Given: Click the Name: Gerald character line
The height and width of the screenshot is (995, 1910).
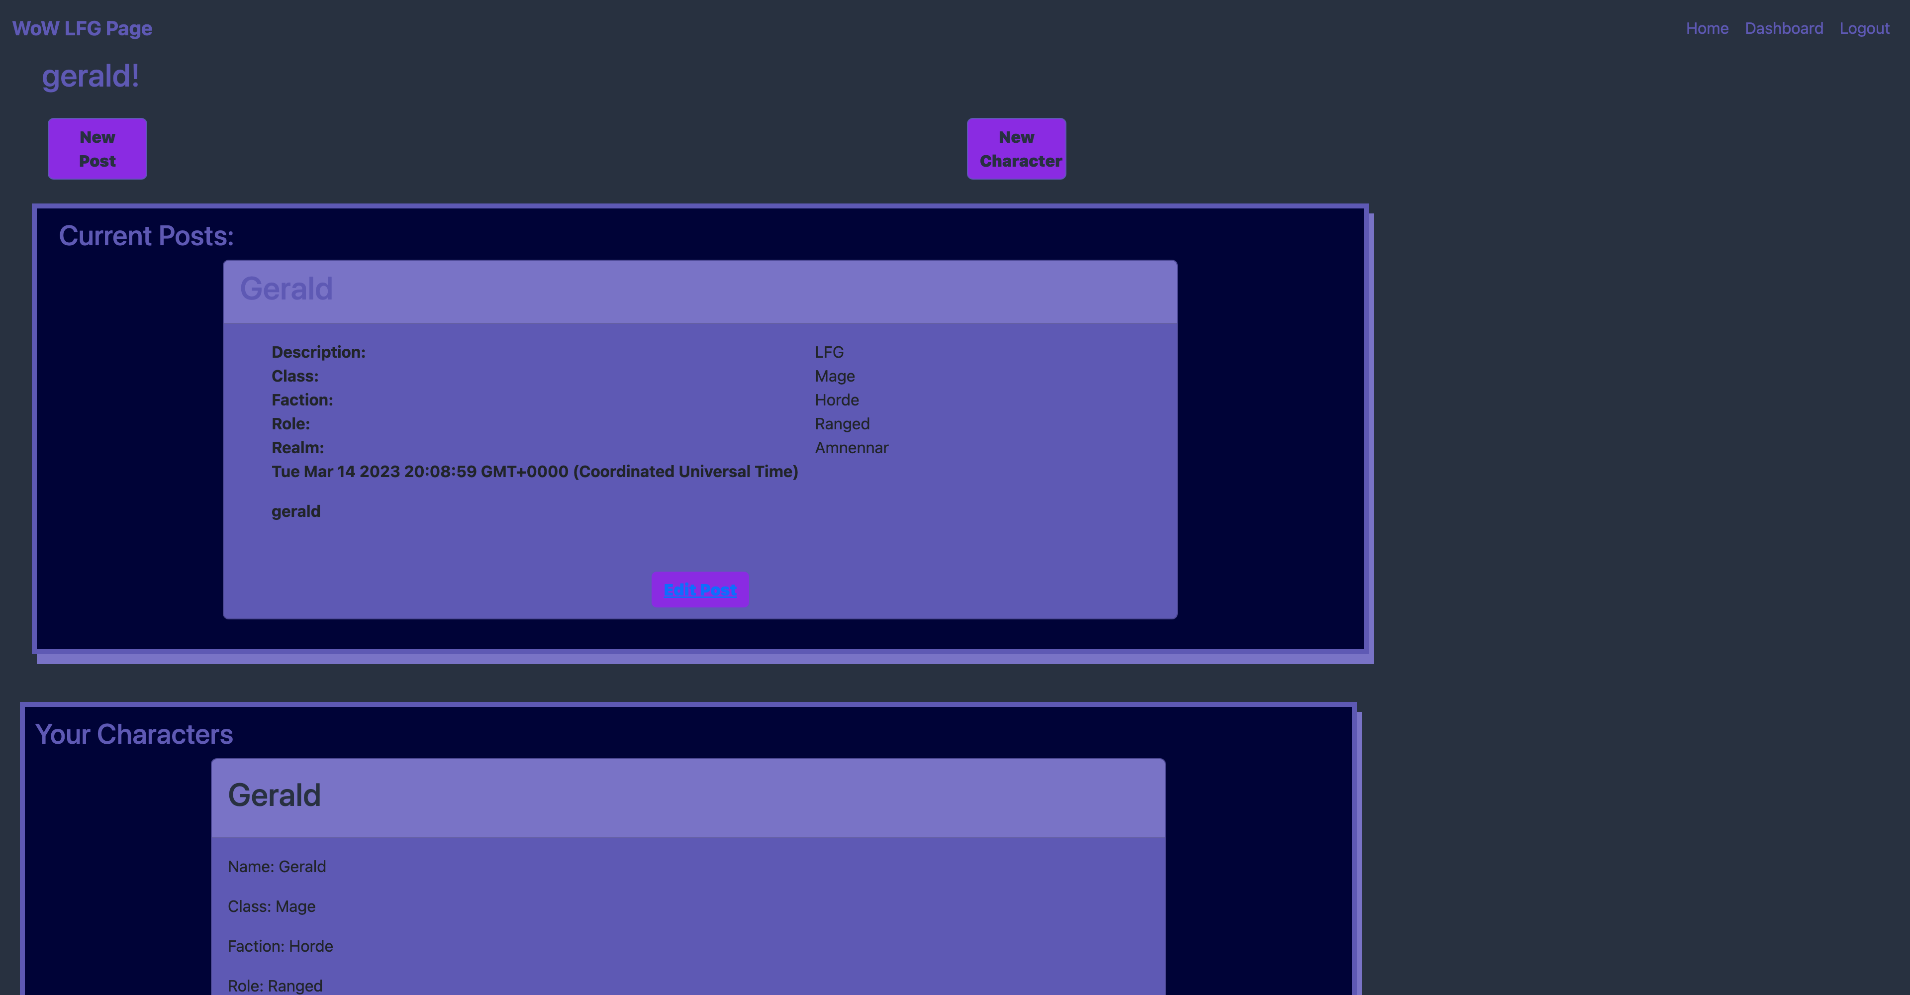Looking at the screenshot, I should 277,867.
